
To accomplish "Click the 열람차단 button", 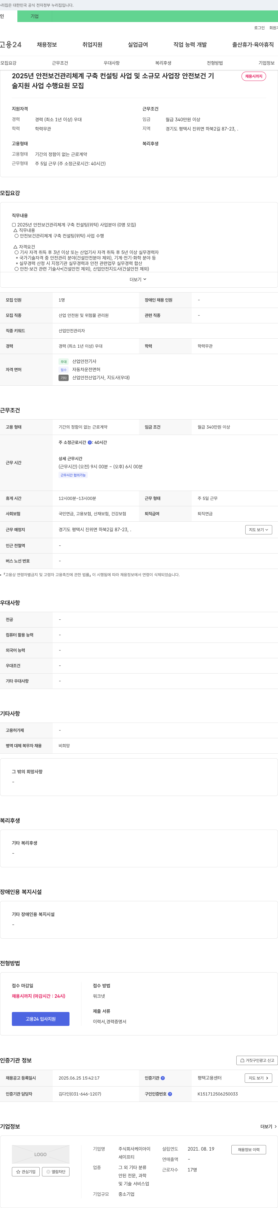I will point(56,1171).
